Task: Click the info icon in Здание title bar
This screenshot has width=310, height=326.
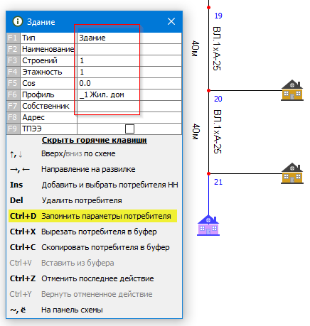Action: point(18,21)
